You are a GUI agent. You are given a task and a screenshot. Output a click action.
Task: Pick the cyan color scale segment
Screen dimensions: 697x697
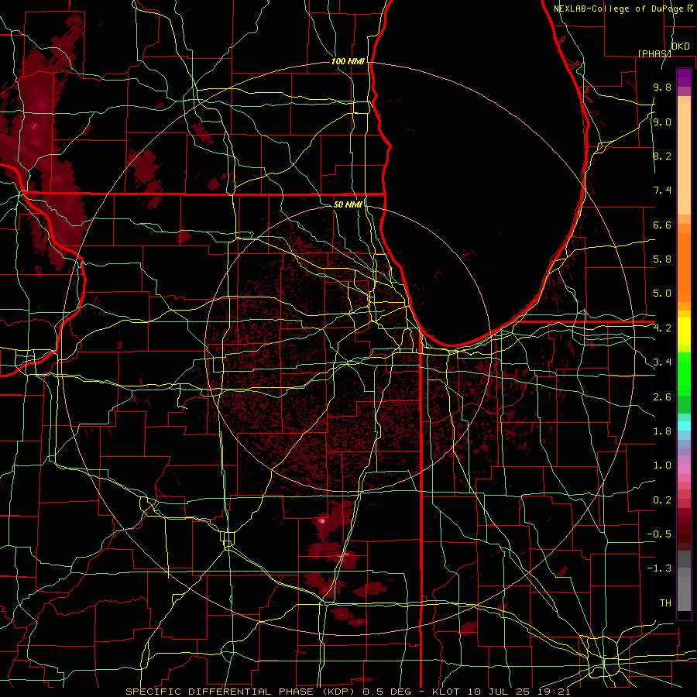click(684, 426)
